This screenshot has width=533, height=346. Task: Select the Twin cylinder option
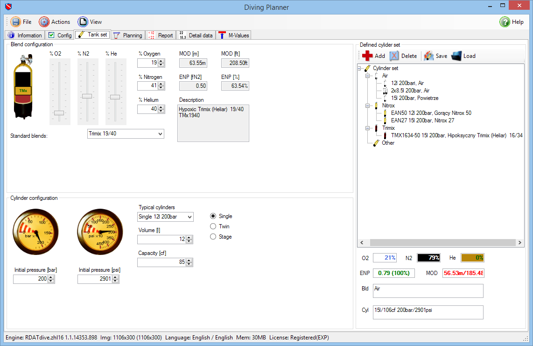pos(213,226)
